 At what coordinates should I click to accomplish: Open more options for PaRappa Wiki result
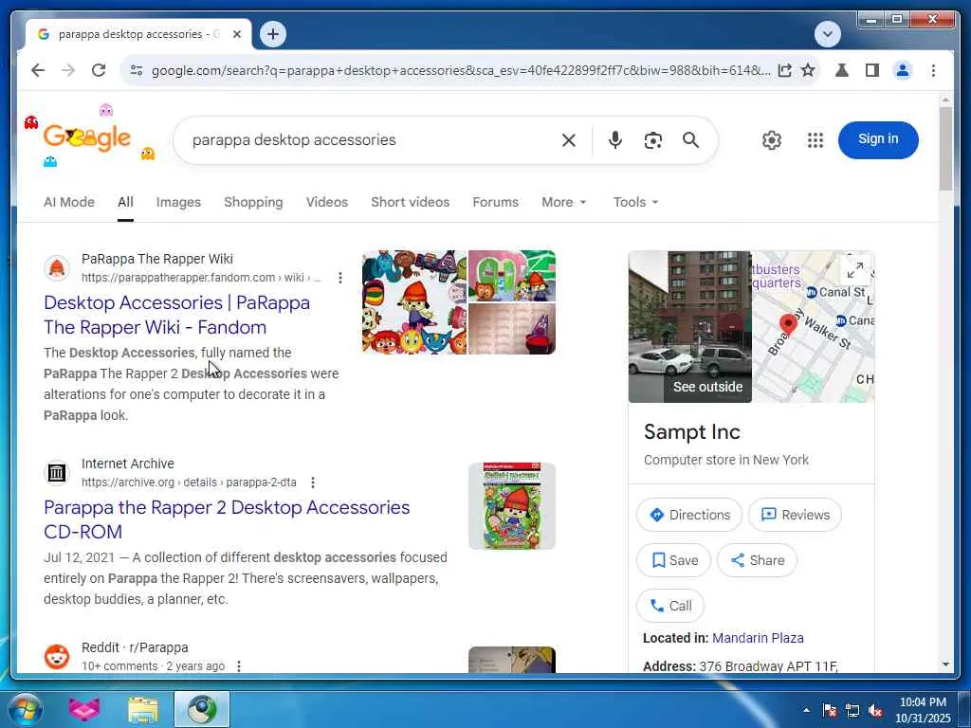(340, 278)
